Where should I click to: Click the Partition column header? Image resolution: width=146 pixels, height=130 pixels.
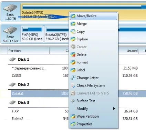(29, 51)
